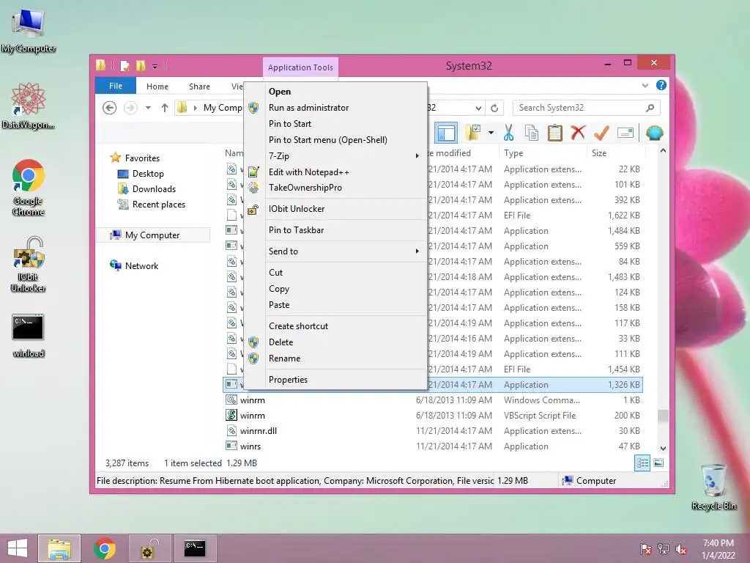This screenshot has height=563, width=750.
Task: Select Favorites in the navigation pane
Action: click(x=142, y=158)
